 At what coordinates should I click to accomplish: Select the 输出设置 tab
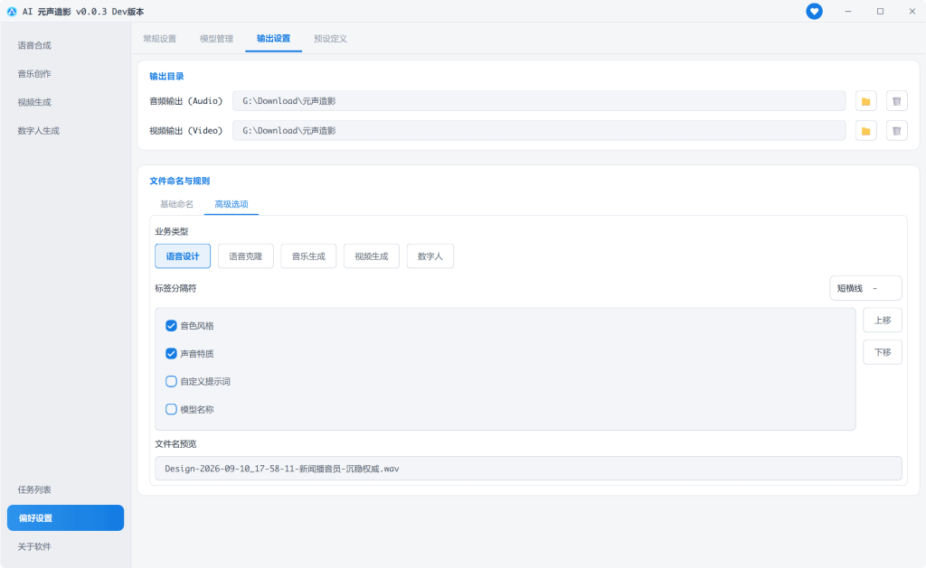273,38
